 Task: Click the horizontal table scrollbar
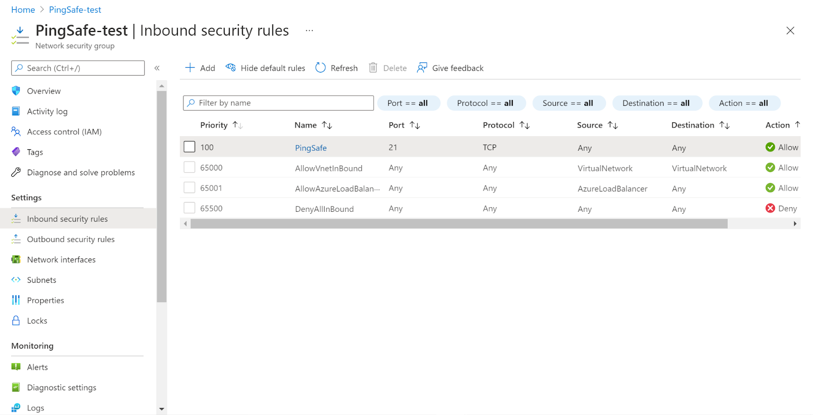(458, 224)
